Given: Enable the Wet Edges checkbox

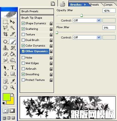Looking at the screenshot, I should tap(23, 63).
